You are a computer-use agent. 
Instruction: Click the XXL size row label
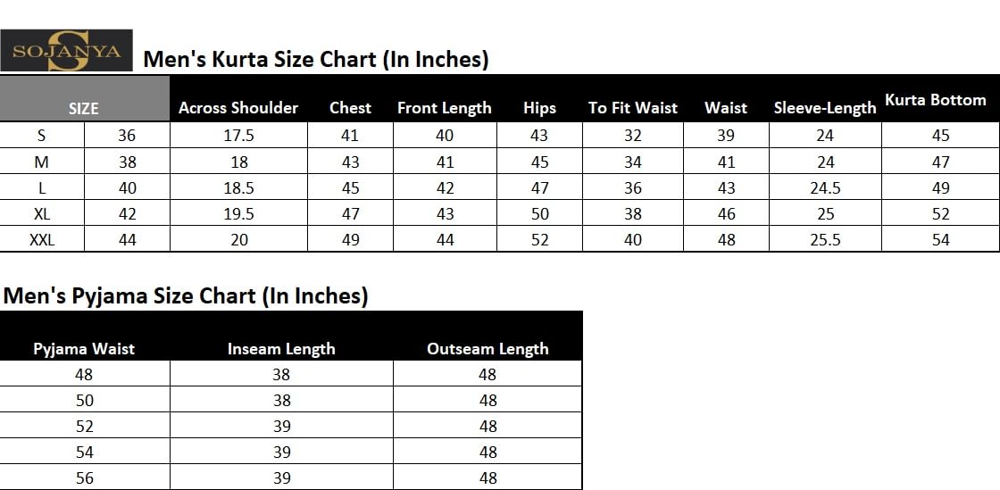point(42,239)
